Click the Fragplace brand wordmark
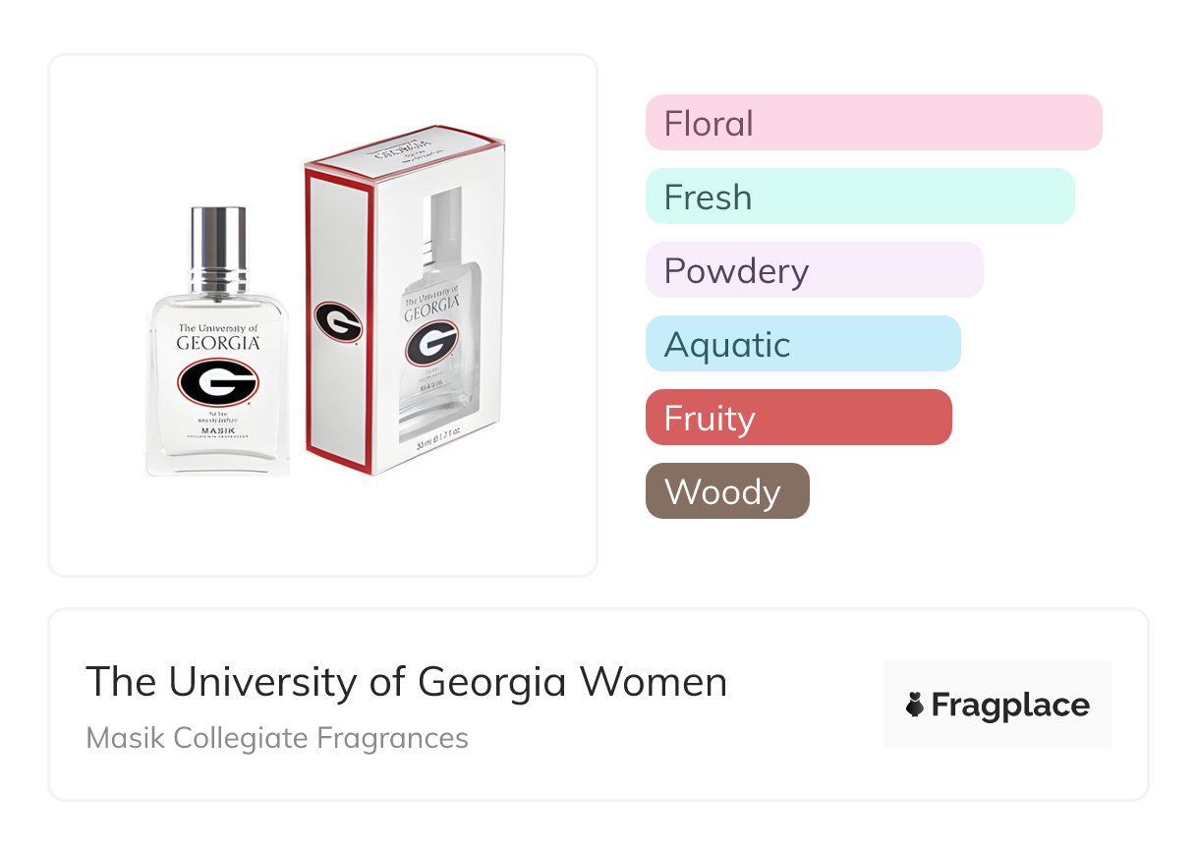The width and height of the screenshot is (1197, 849). click(1010, 705)
